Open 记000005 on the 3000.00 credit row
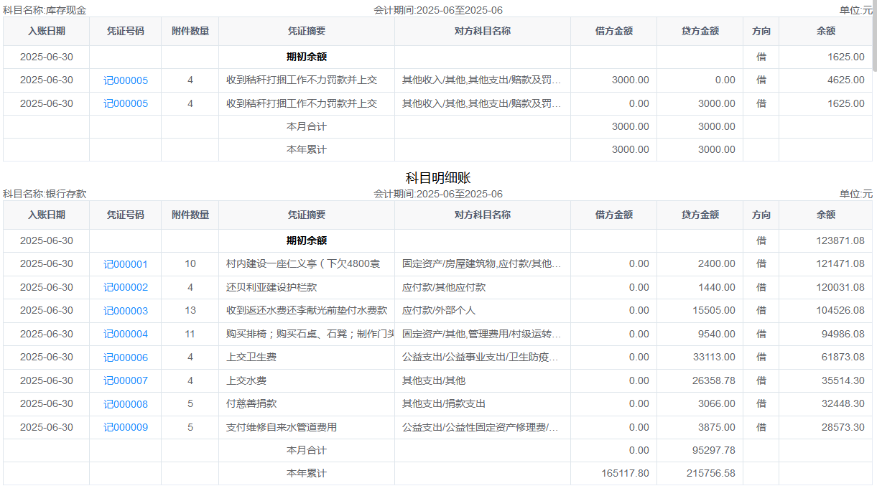Image resolution: width=877 pixels, height=491 pixels. [x=125, y=103]
